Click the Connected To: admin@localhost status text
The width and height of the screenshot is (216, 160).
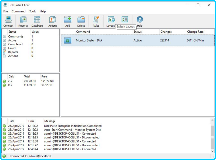(x=31, y=156)
